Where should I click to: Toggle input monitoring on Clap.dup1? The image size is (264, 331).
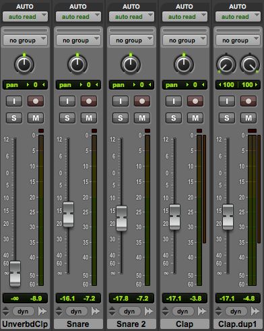[x=227, y=101]
